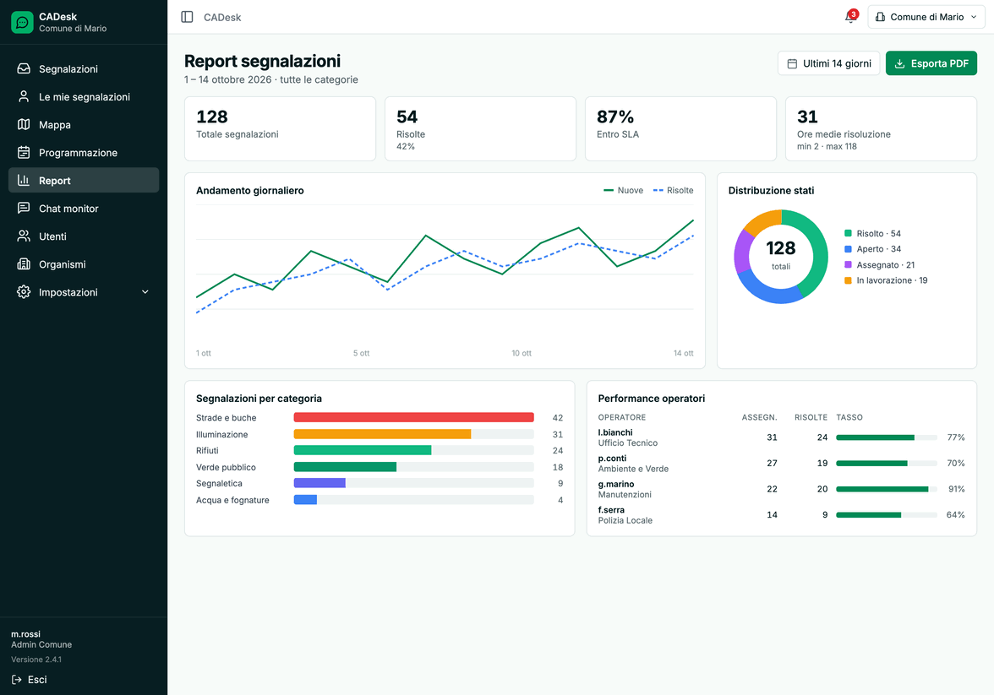Click the 128 Totale segnalazioni card
This screenshot has height=695, width=994.
(280, 128)
